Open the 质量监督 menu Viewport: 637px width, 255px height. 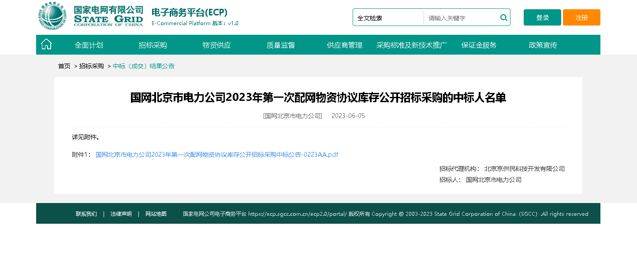click(281, 45)
